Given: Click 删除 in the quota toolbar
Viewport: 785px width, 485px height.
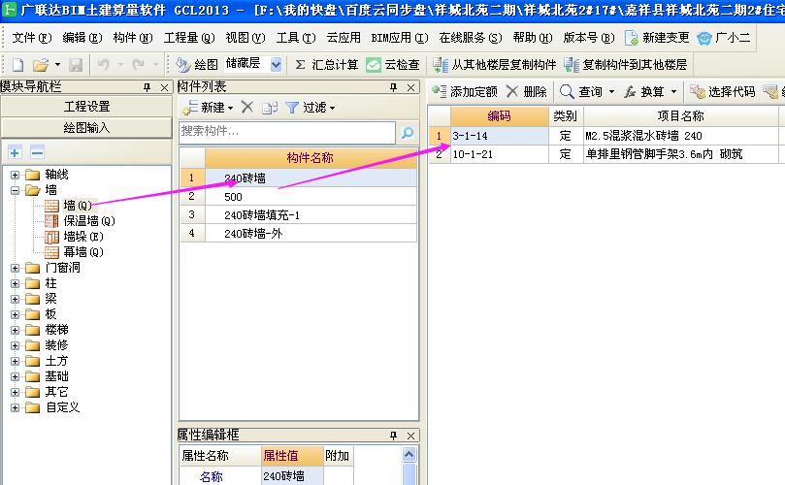Looking at the screenshot, I should click(x=526, y=91).
